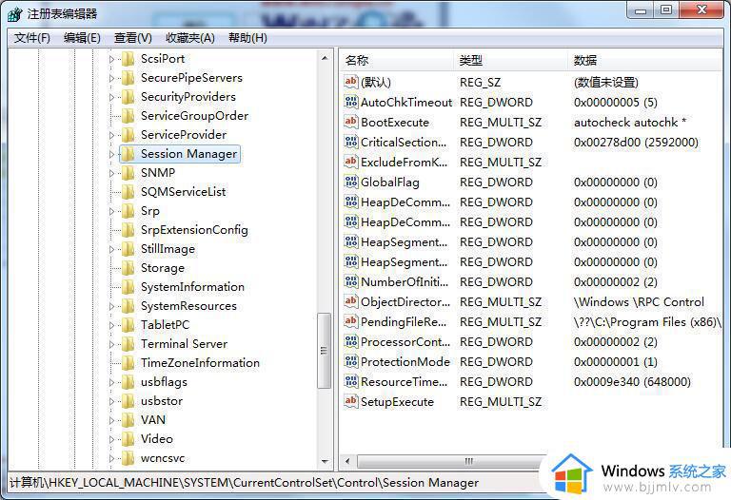This screenshot has height=500, width=731.
Task: Open the 查看(V) menu
Action: click(133, 38)
